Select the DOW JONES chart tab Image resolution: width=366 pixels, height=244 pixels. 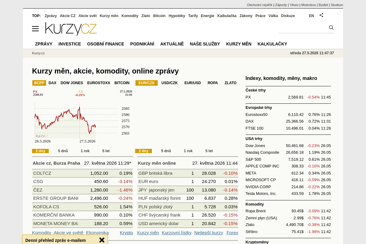click(72, 83)
